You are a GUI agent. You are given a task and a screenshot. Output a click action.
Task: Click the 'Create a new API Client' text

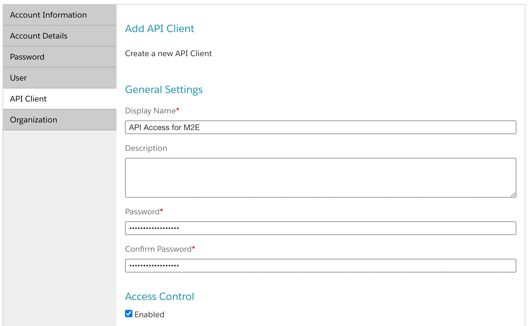point(168,53)
